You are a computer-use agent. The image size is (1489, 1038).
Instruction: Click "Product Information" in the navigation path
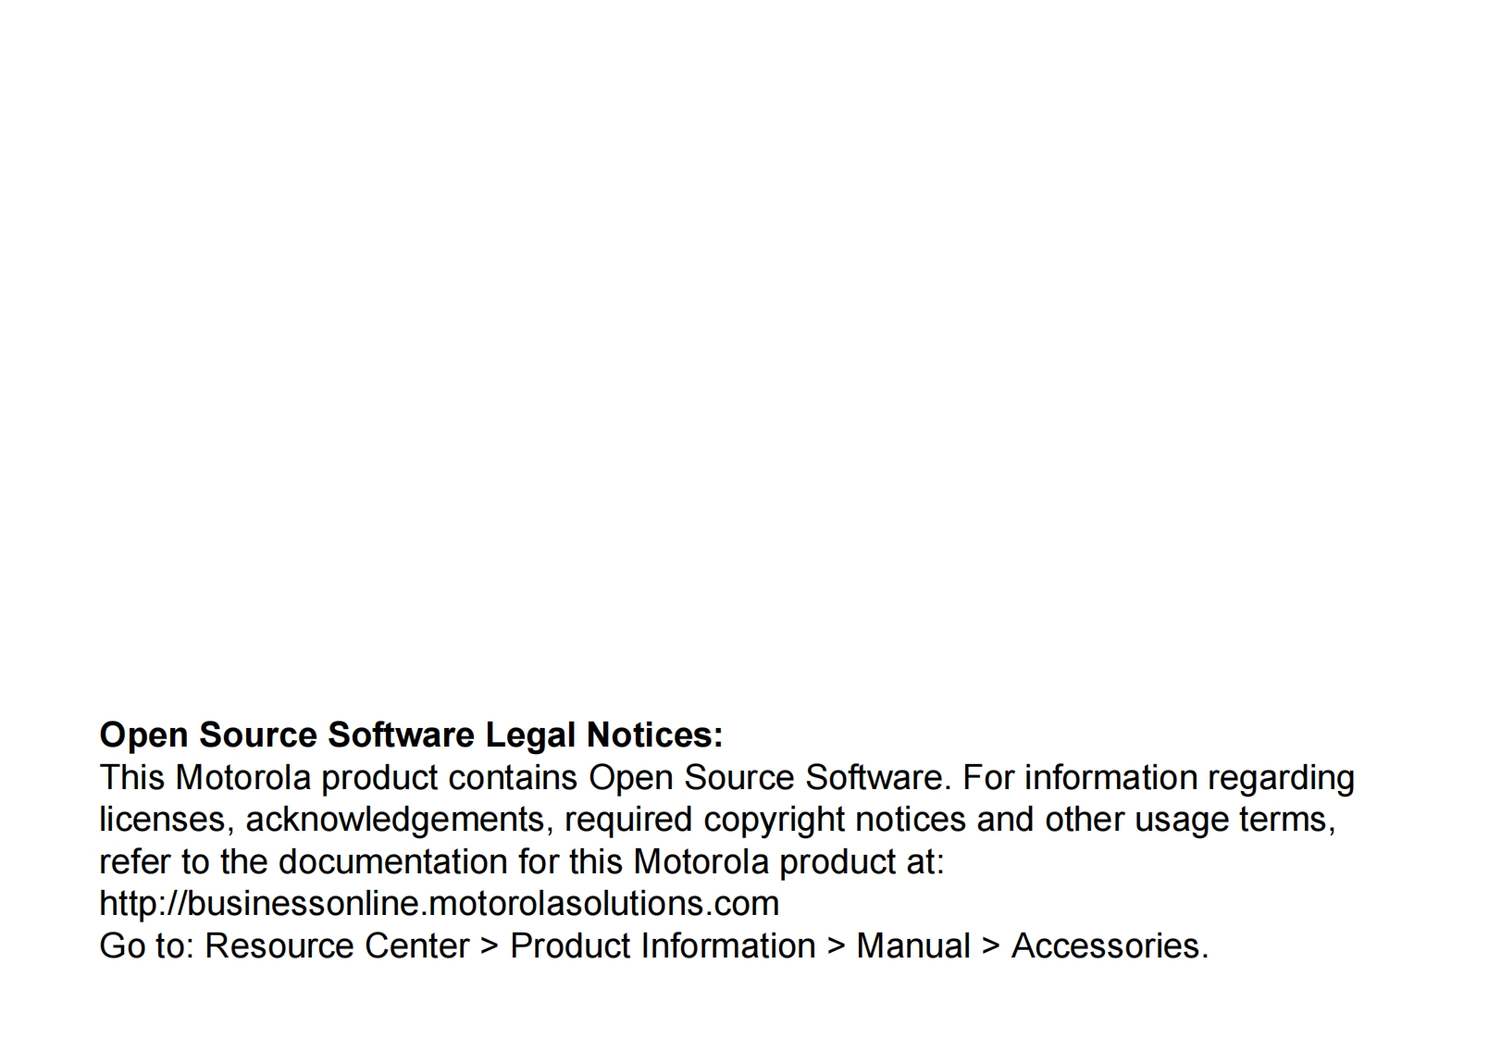click(663, 946)
